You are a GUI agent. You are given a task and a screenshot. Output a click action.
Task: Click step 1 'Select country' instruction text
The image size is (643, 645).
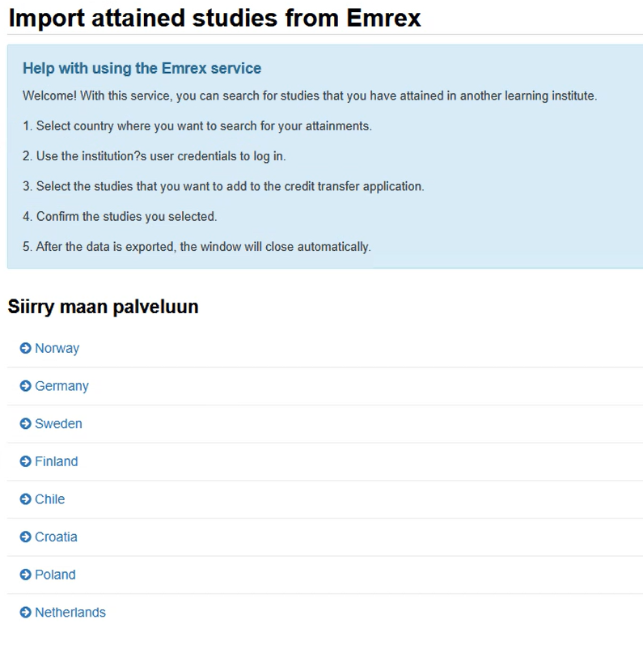tap(197, 126)
